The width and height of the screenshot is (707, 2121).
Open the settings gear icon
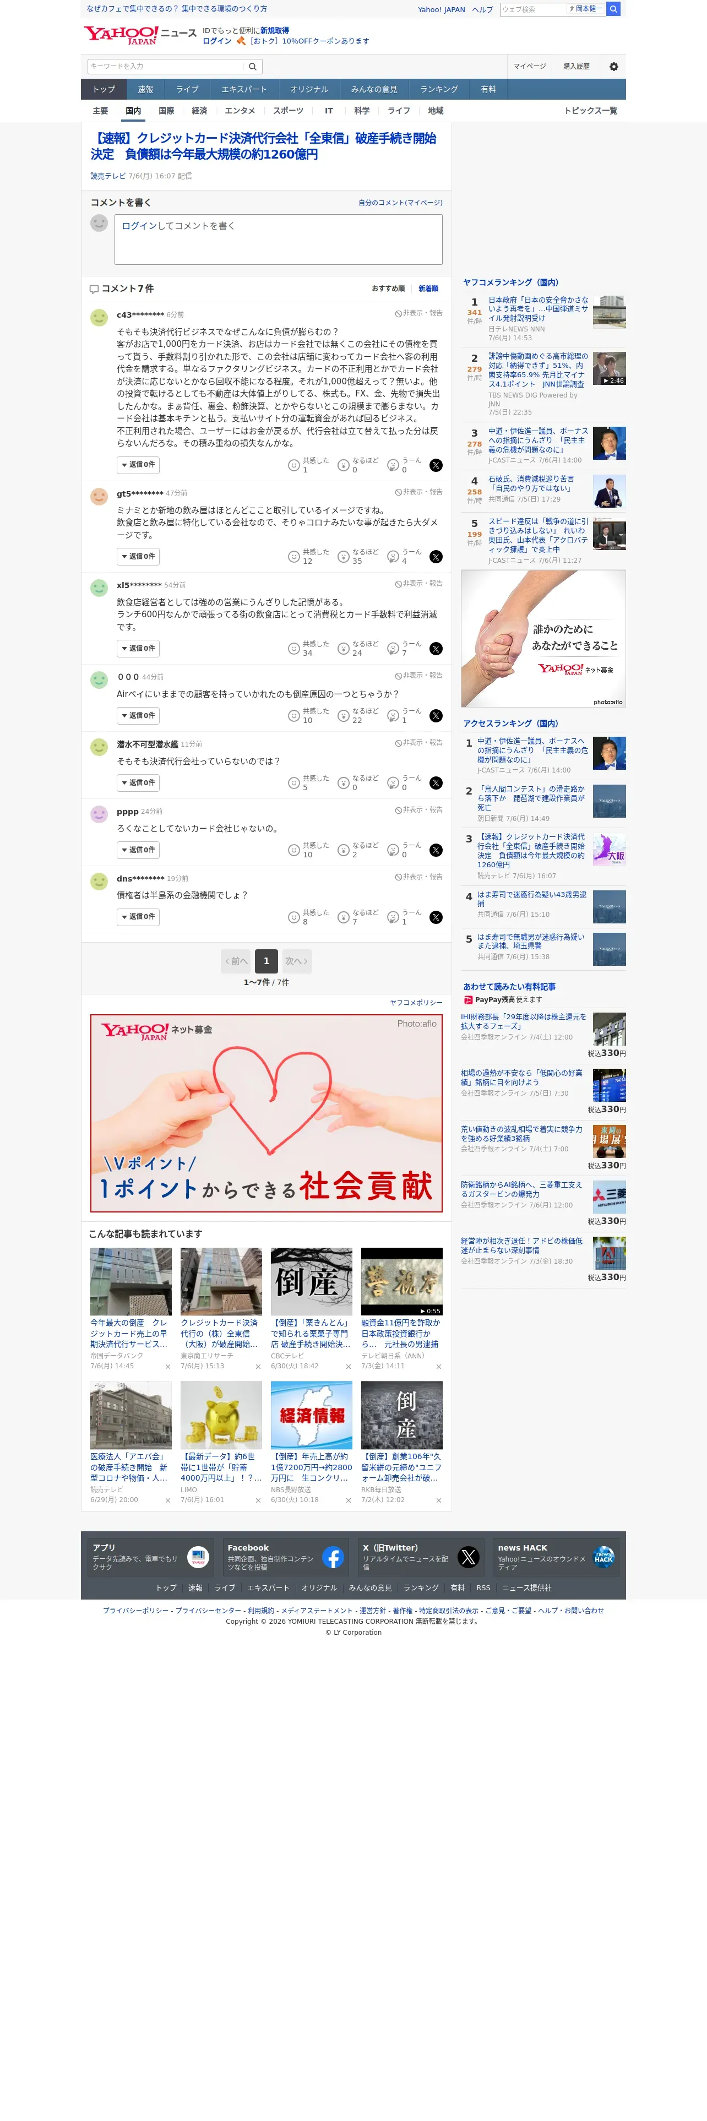click(613, 67)
